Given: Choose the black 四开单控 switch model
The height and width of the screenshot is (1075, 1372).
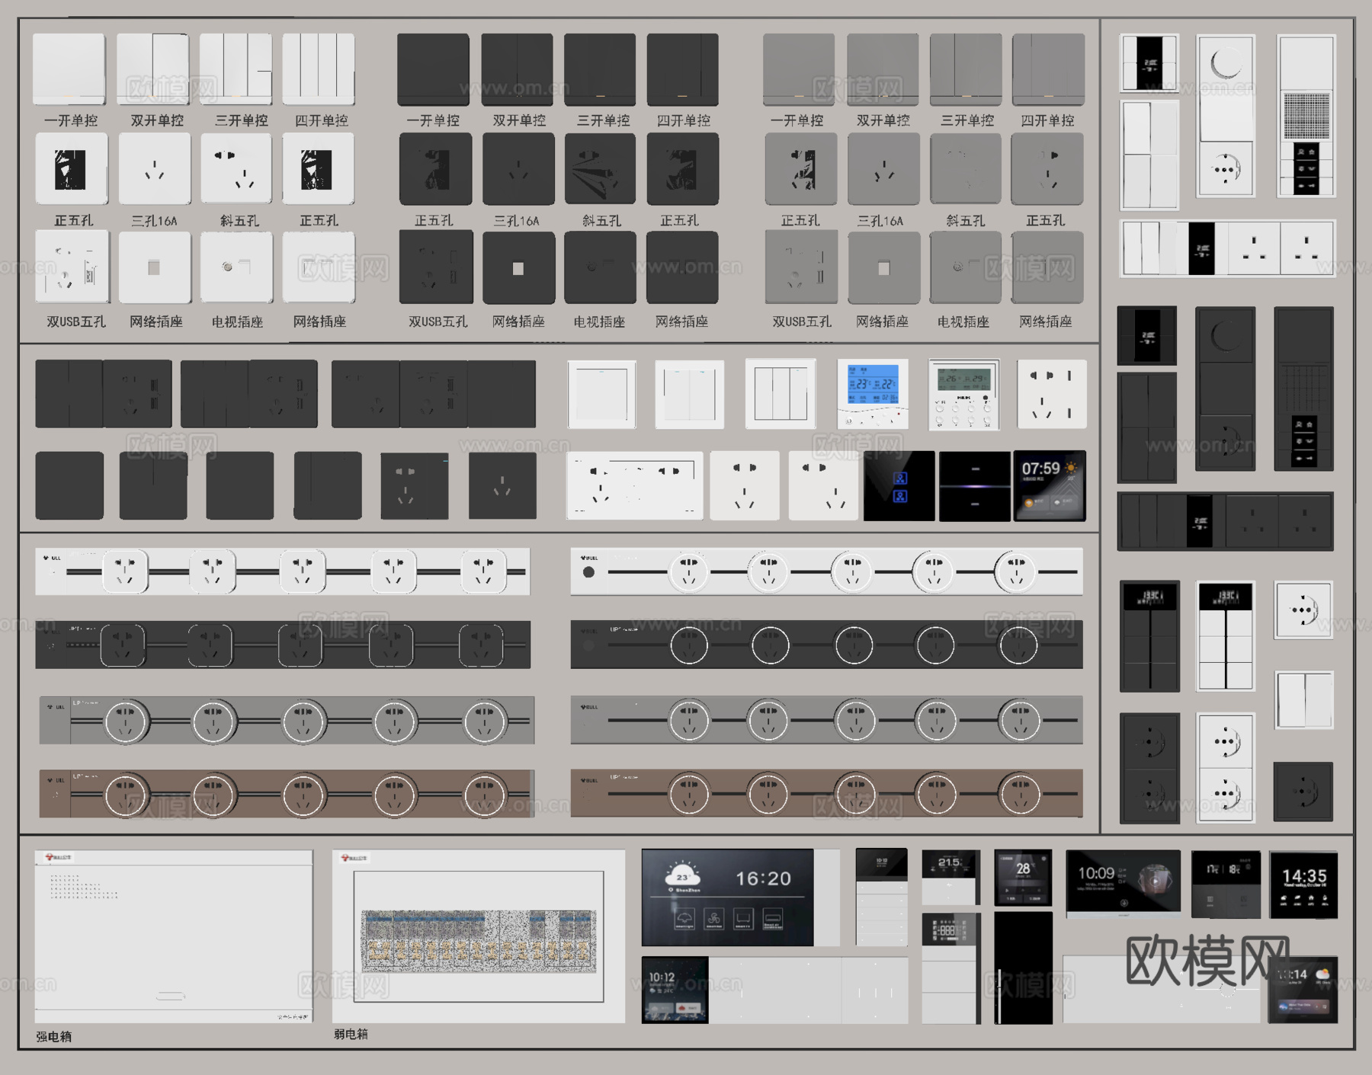Looking at the screenshot, I should [x=683, y=69].
